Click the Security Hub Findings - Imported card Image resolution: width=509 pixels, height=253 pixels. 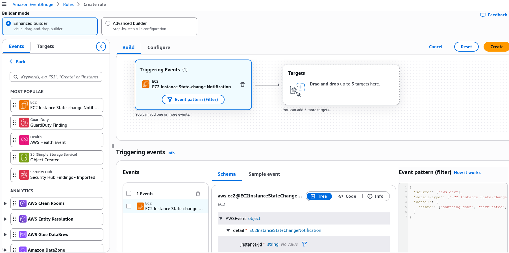point(57,175)
